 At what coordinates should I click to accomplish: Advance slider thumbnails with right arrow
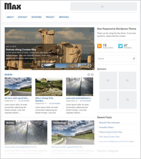91,66
